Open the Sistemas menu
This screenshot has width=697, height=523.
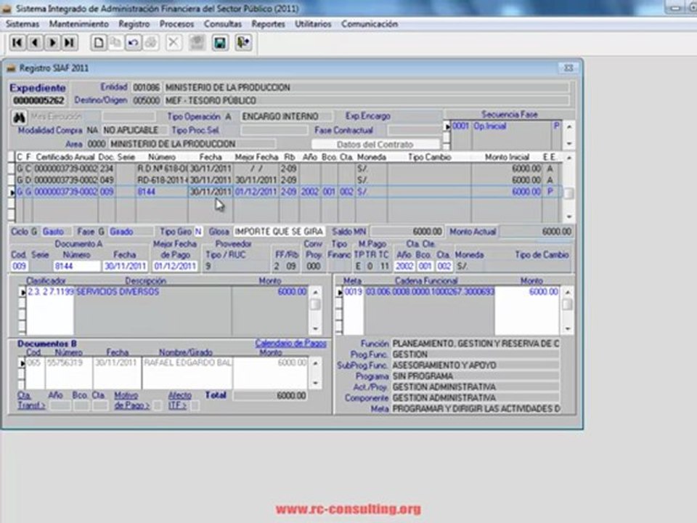pos(23,24)
